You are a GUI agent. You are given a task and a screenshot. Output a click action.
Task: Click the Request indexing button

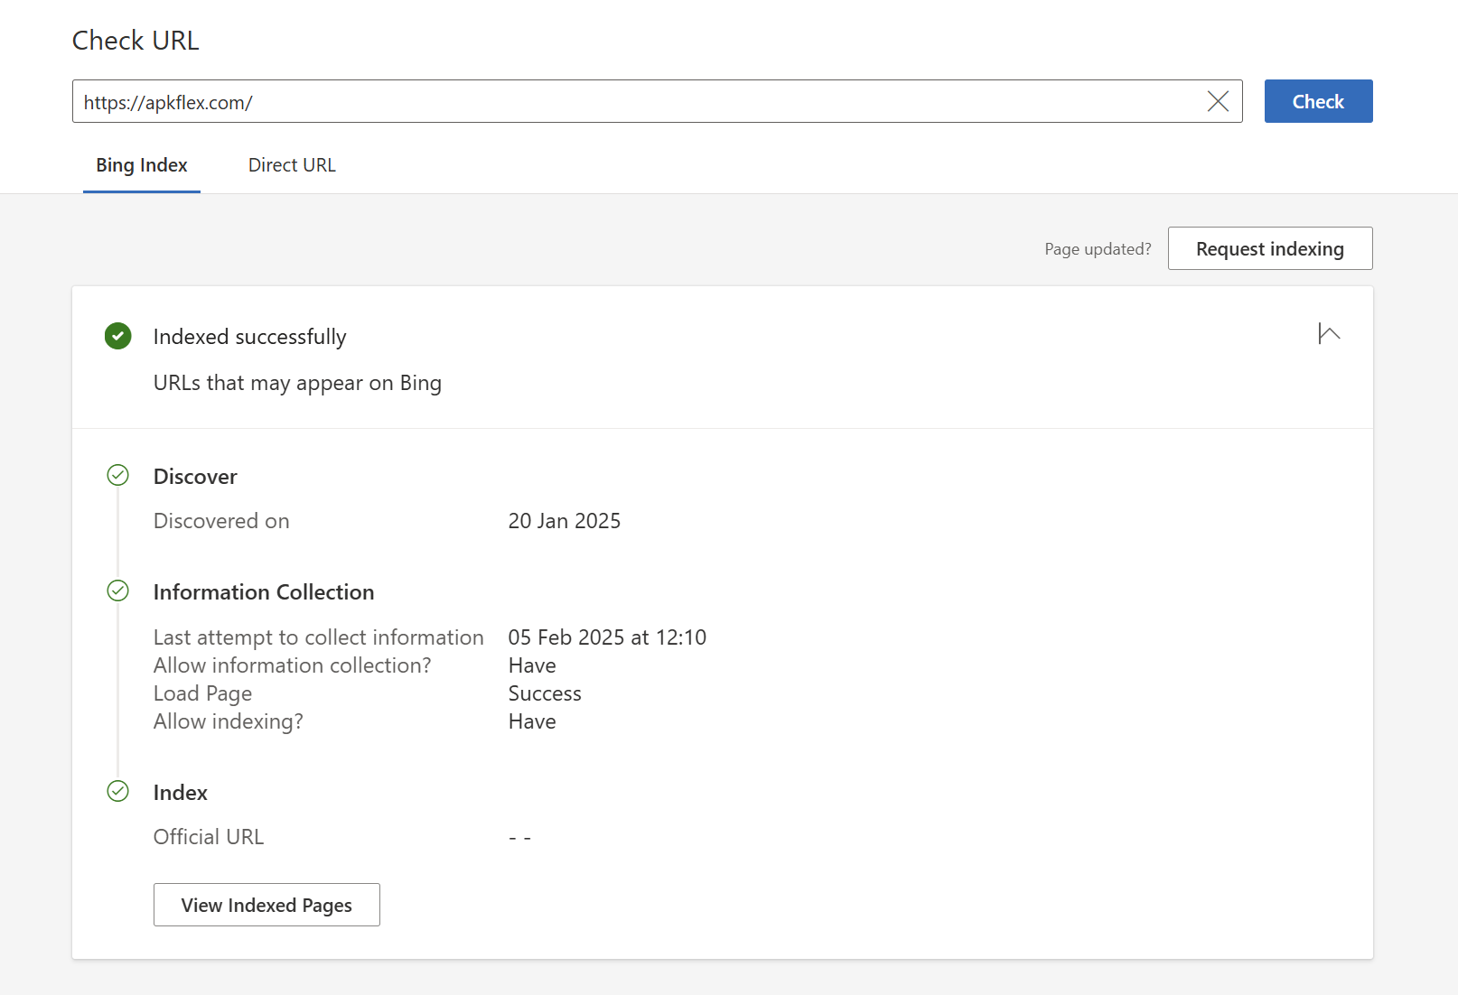(x=1270, y=248)
